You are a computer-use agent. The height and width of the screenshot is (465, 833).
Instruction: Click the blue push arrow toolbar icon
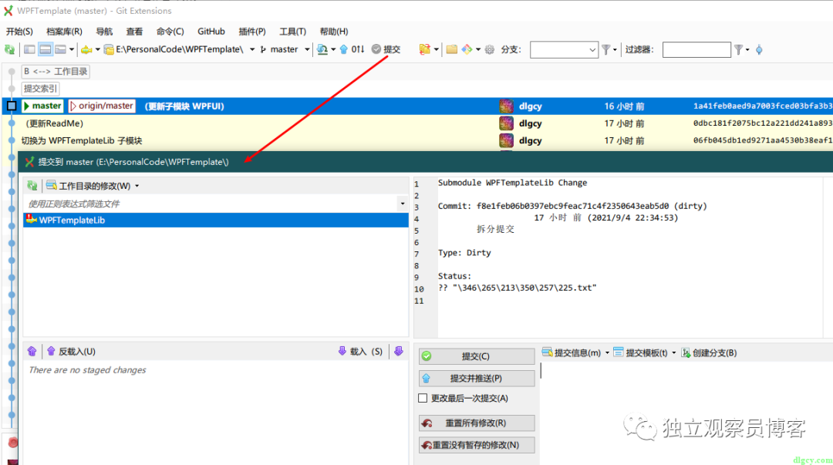tap(343, 49)
